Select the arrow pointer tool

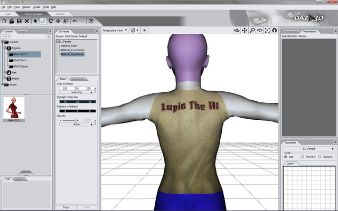click(35, 21)
